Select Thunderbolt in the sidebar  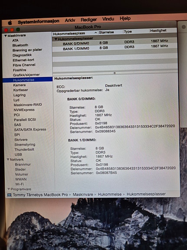coord(24,150)
